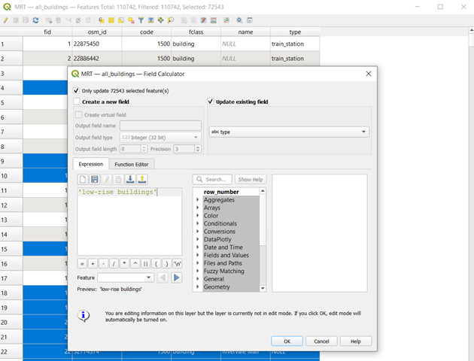The image size is (474, 361).
Task: Import user expressions with download arrow icon
Action: tap(130, 180)
